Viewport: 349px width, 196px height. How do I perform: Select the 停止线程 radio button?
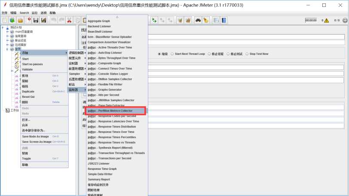(x=209, y=54)
